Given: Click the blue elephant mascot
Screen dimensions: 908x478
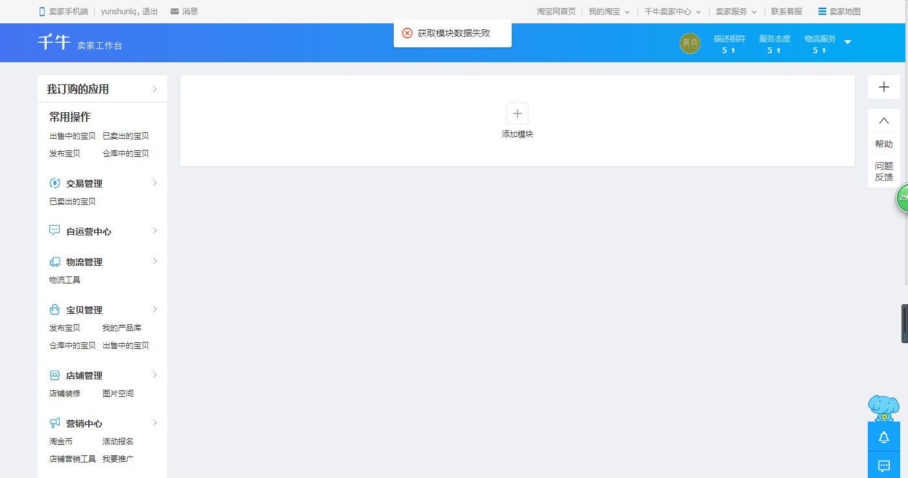Looking at the screenshot, I should tap(884, 408).
